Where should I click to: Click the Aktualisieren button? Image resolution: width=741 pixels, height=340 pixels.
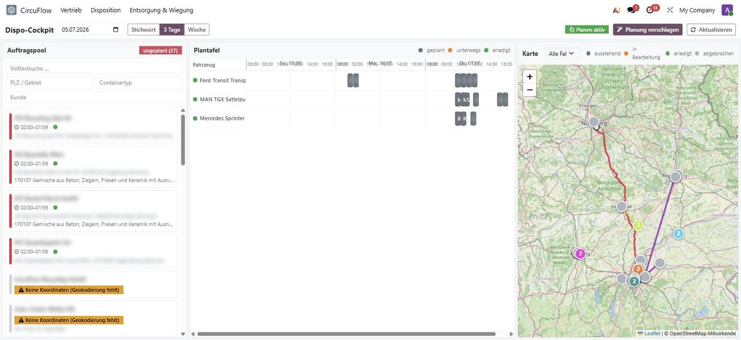pos(711,30)
